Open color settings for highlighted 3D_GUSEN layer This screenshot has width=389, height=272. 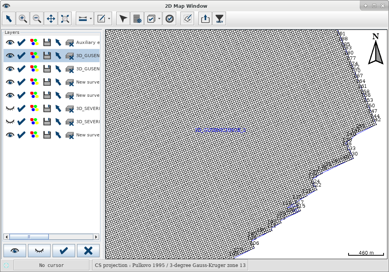[34, 56]
